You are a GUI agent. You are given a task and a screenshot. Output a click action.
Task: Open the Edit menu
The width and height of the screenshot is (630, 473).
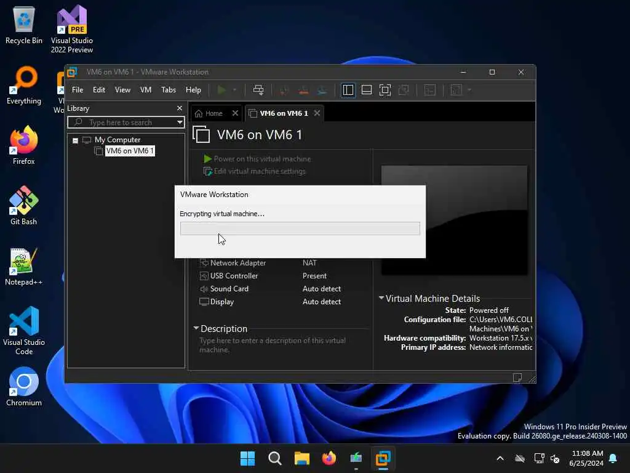99,90
